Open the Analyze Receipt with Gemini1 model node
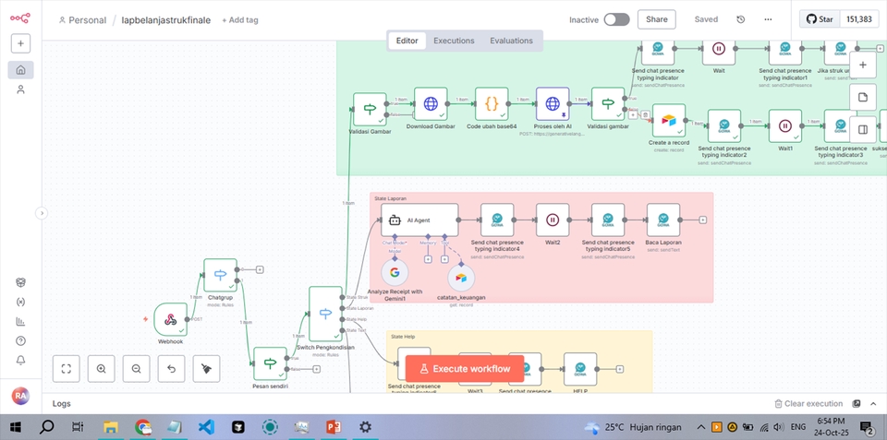Image resolution: width=887 pixels, height=440 pixels. coord(395,274)
